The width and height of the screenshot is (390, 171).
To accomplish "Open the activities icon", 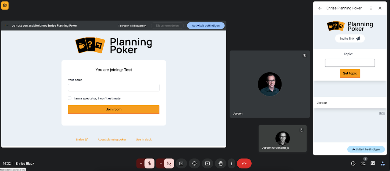I will pyautogui.click(x=382, y=163).
